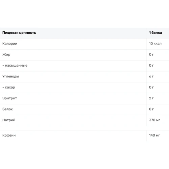Click the Кофеин row label
This screenshot has width=169, height=169.
point(9,135)
